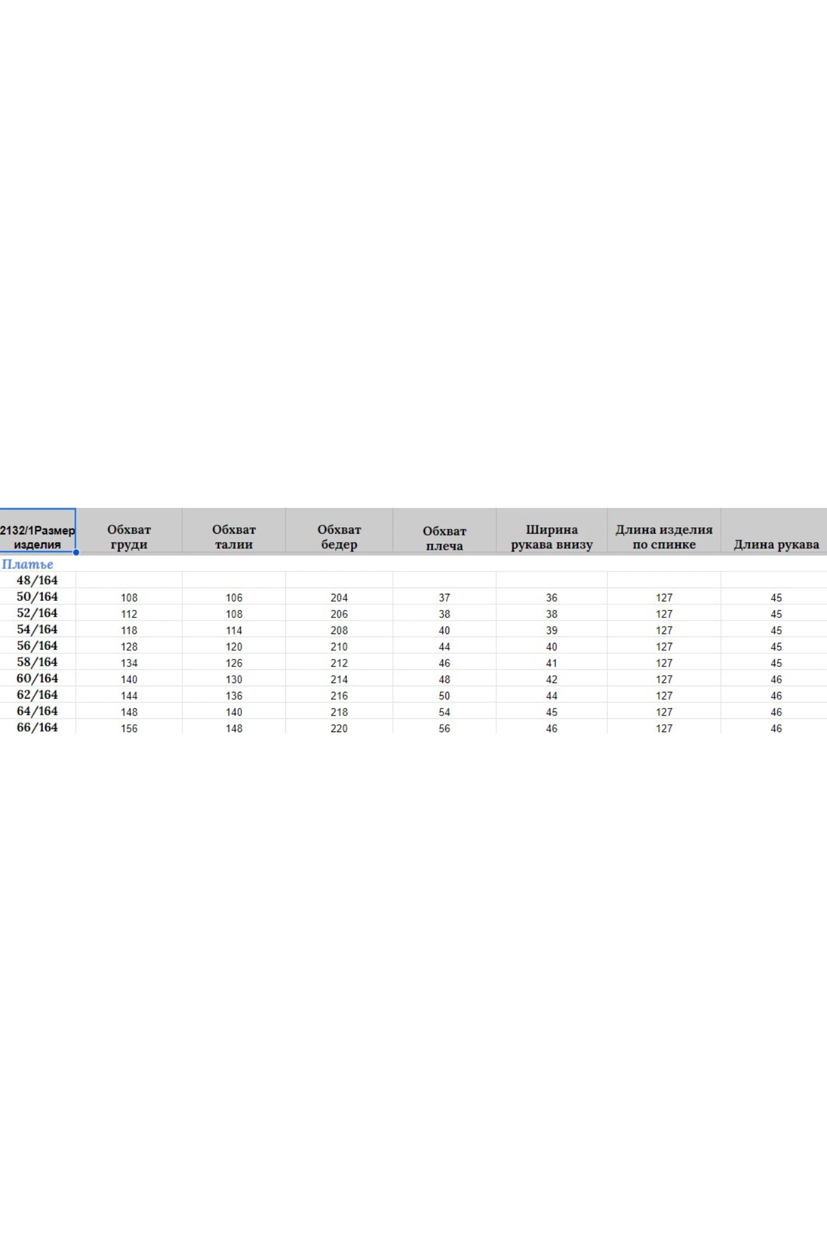Click hip girth cell showing 204
Viewport: 827px width, 1241px height.
pos(339,598)
